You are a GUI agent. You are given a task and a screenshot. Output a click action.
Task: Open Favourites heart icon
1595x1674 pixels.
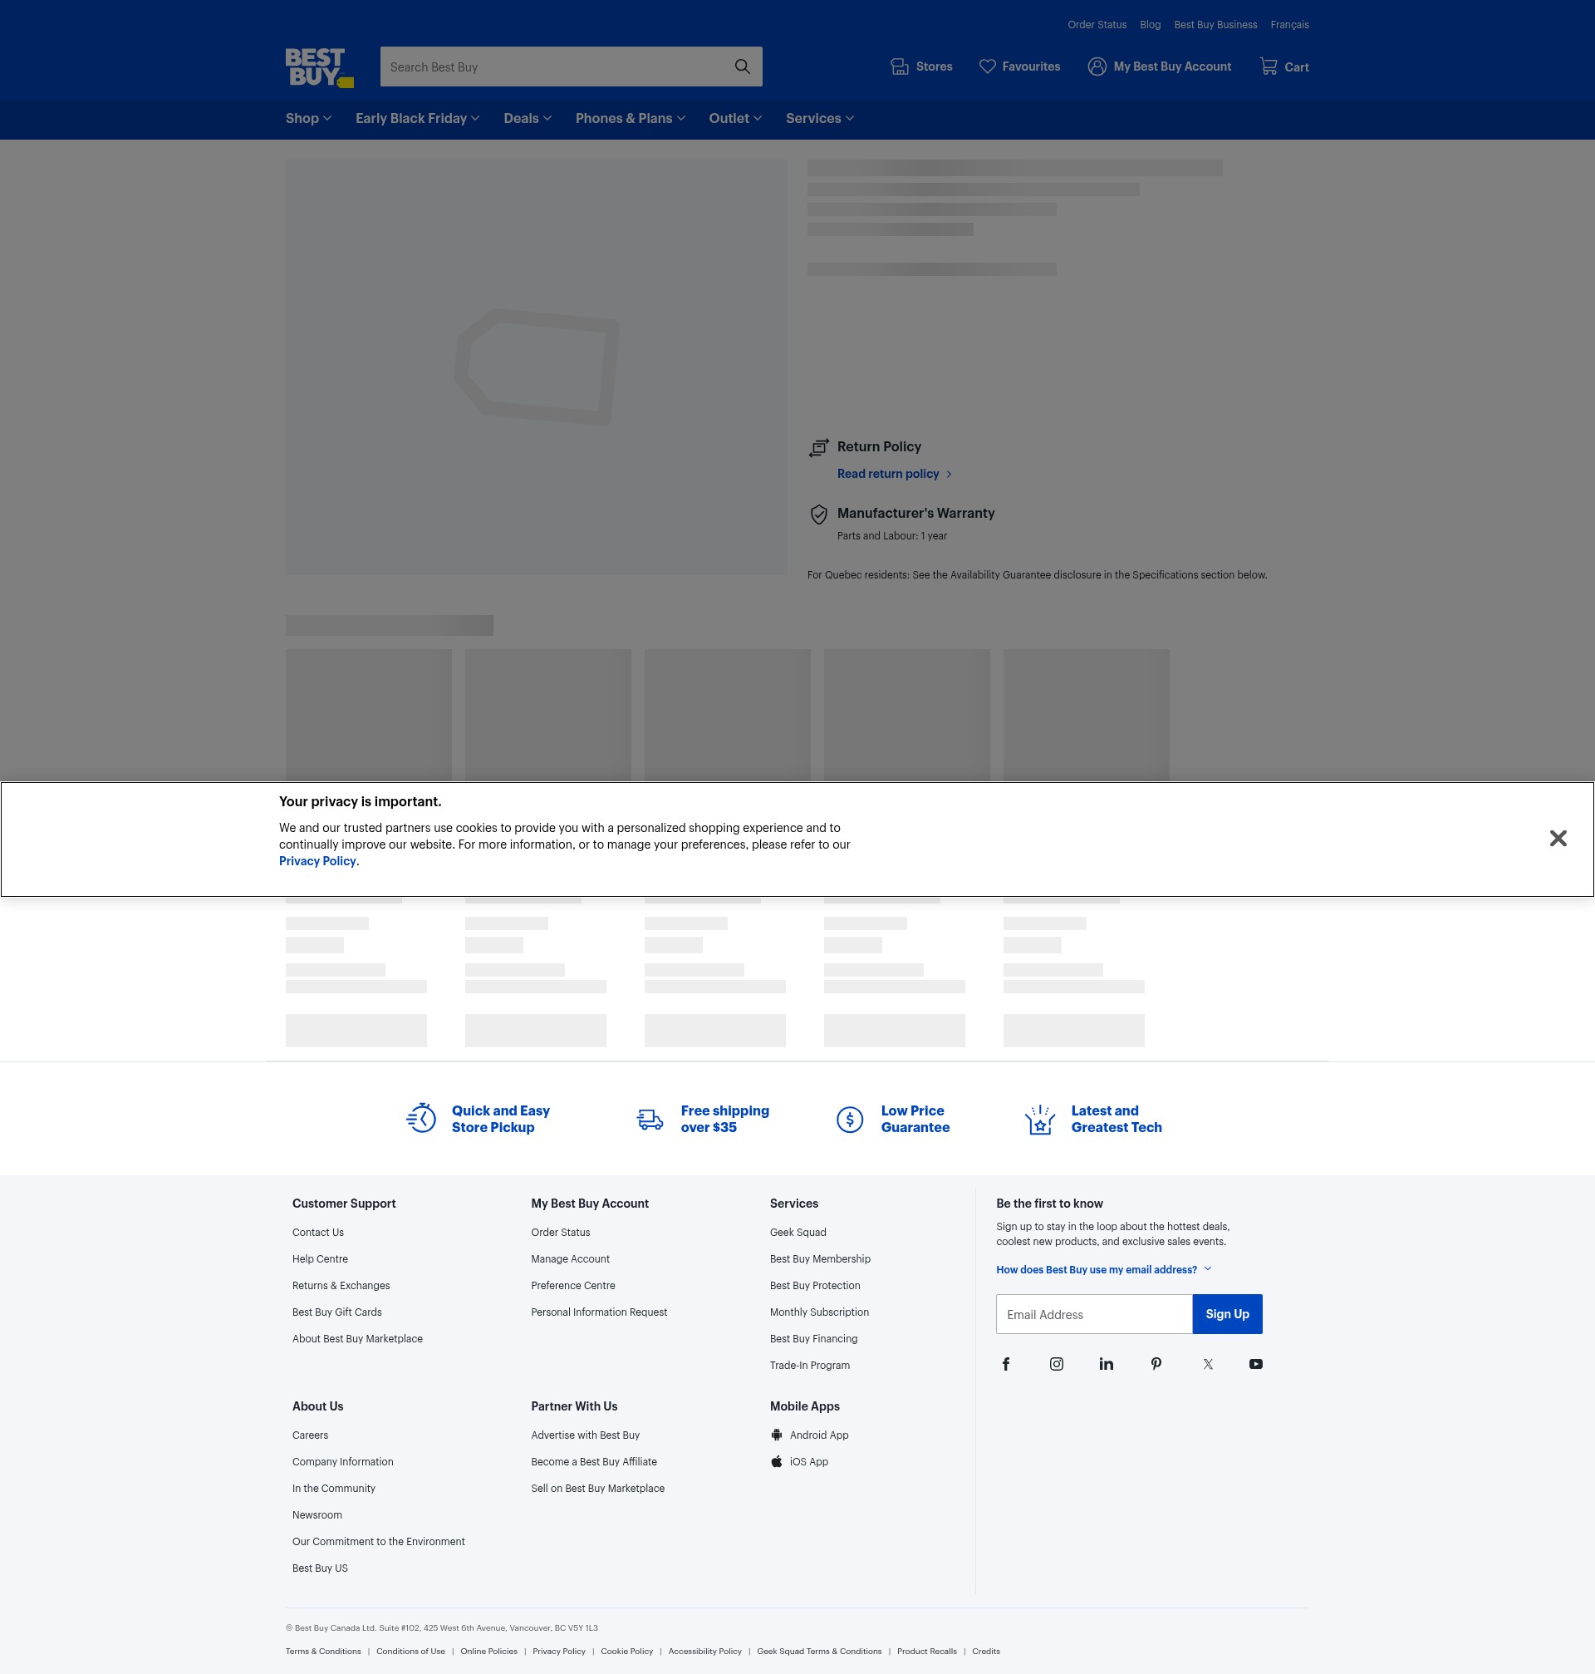(987, 66)
